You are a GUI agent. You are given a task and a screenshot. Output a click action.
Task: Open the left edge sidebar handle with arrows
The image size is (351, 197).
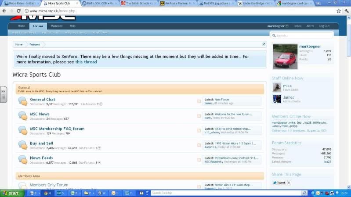coord(4,95)
